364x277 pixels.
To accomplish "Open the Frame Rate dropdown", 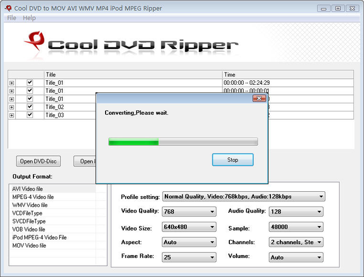I will (x=189, y=257).
